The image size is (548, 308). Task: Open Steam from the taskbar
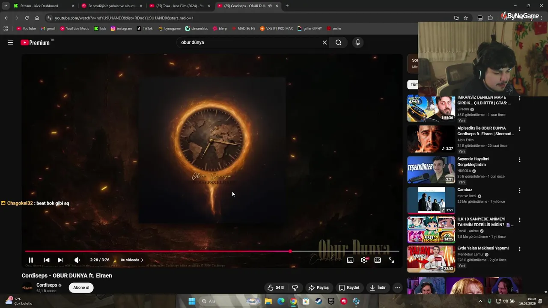[x=319, y=301]
